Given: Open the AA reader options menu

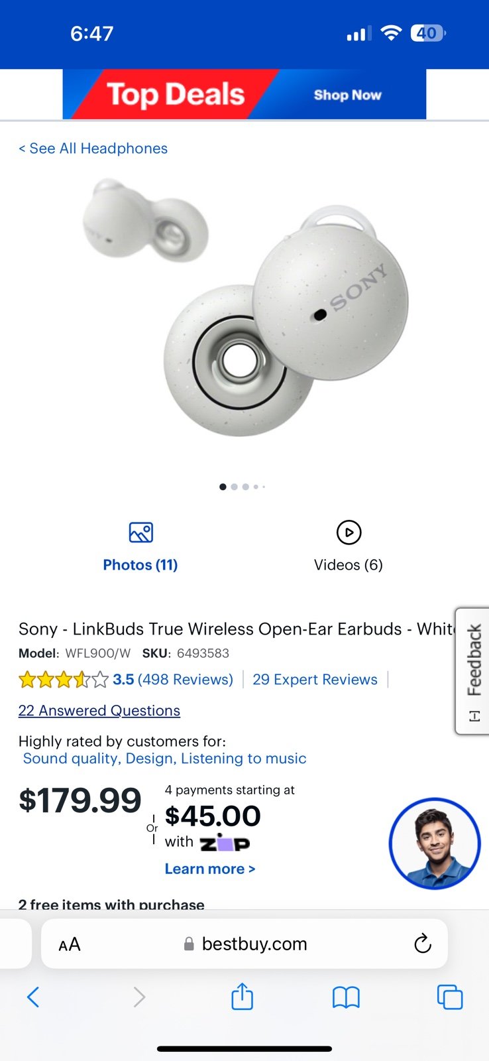Looking at the screenshot, I should (x=70, y=944).
